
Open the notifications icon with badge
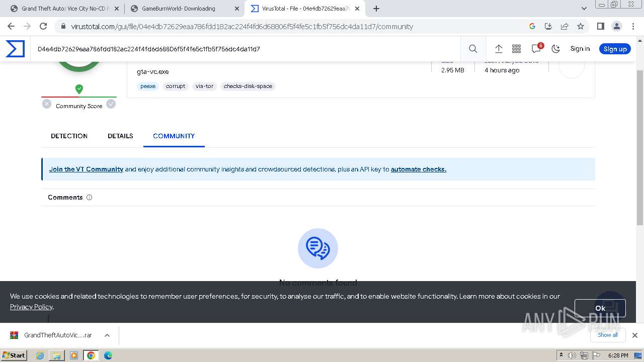click(537, 48)
